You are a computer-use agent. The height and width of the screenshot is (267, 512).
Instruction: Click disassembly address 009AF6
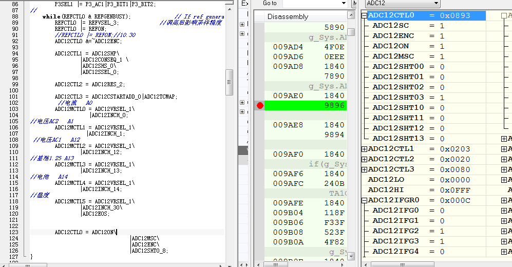point(288,174)
